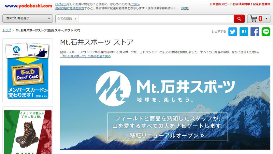Share this page on LINE

[266, 31]
